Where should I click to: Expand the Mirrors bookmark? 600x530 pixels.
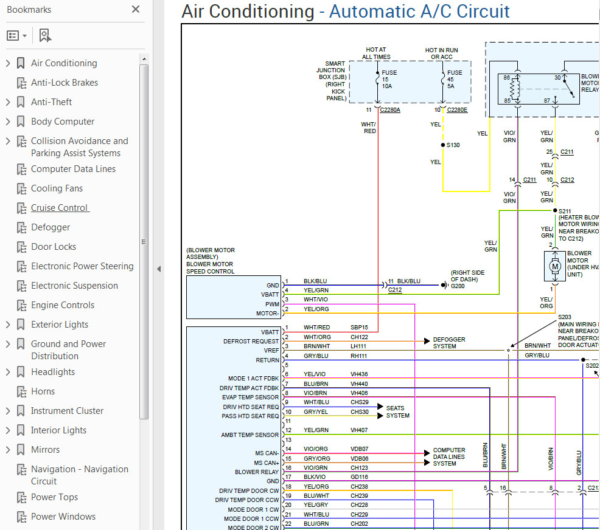(x=8, y=450)
